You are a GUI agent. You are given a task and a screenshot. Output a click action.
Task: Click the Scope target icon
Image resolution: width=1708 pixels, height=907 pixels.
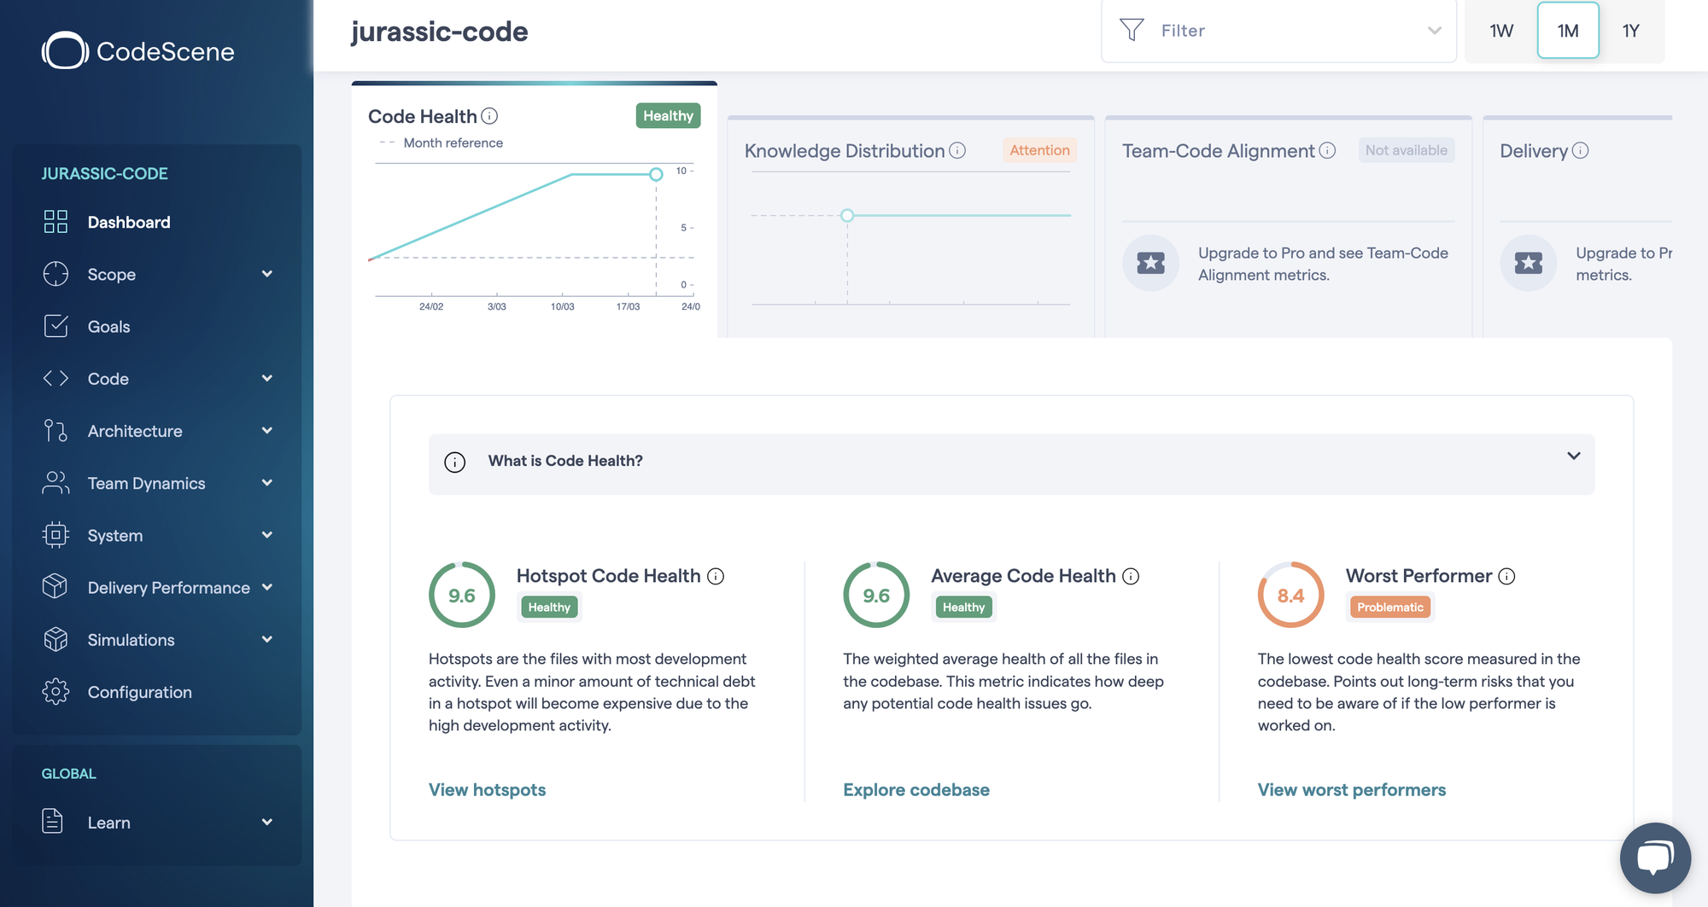(56, 274)
